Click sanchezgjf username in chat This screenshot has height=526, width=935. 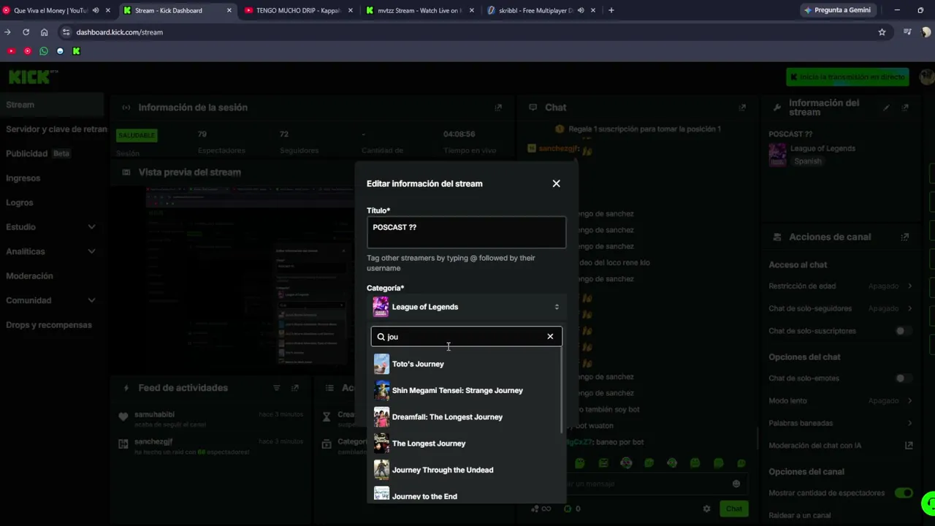(559, 149)
